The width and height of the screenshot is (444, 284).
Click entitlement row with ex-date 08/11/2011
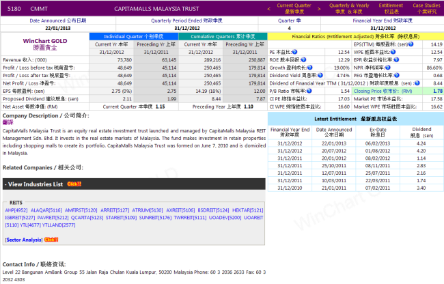[356, 165]
